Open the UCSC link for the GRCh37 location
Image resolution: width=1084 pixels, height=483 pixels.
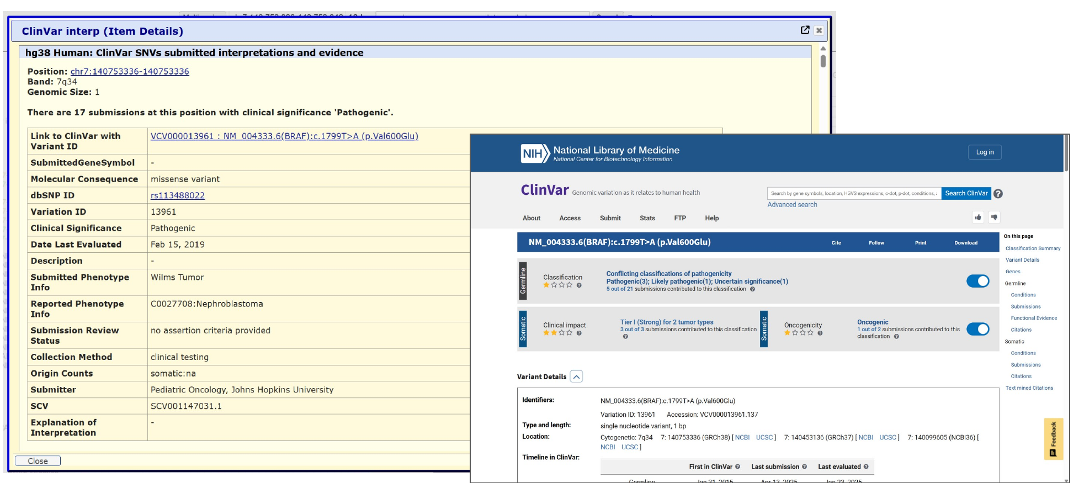click(x=888, y=438)
